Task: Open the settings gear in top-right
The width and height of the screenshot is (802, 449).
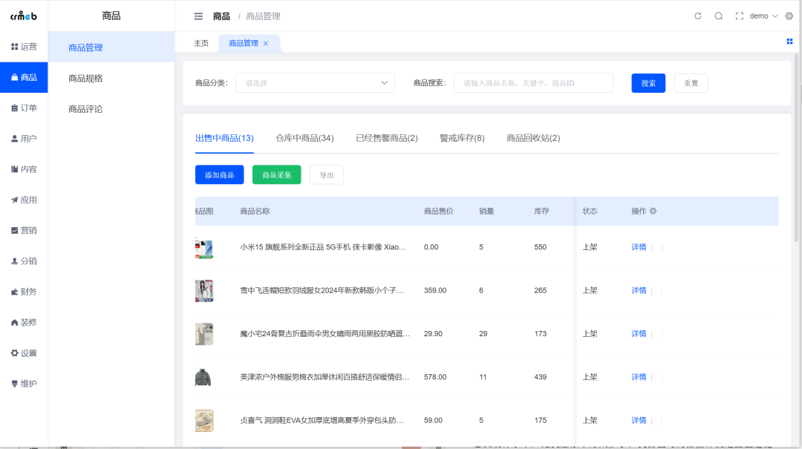Action: click(x=789, y=16)
